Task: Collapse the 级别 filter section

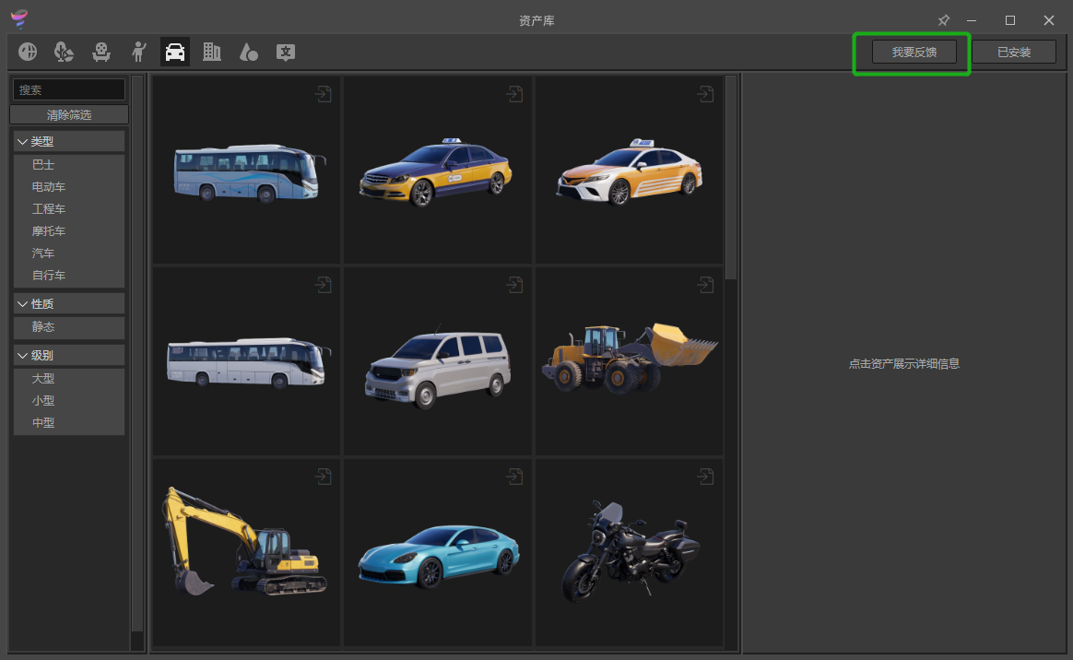Action: pos(22,355)
